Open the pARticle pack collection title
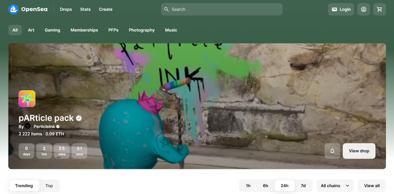The height and width of the screenshot is (194, 394). pos(46,118)
